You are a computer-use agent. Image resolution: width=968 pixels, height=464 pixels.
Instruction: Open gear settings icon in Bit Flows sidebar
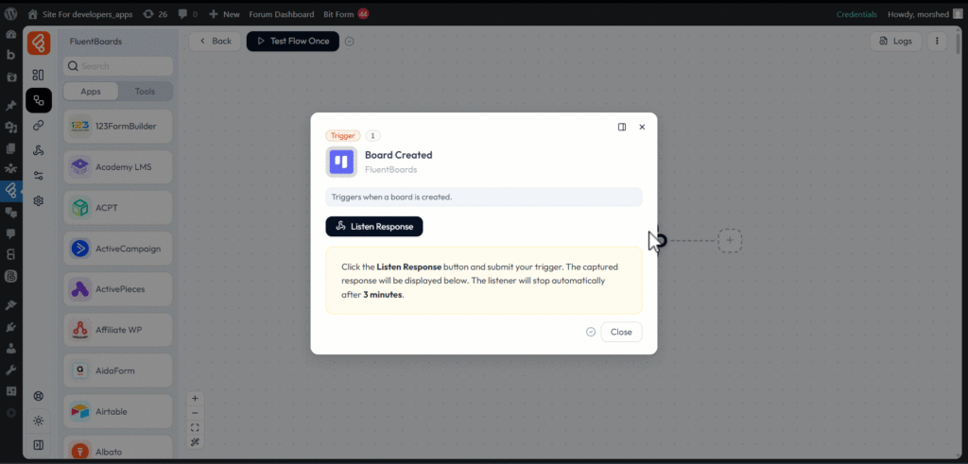(38, 200)
